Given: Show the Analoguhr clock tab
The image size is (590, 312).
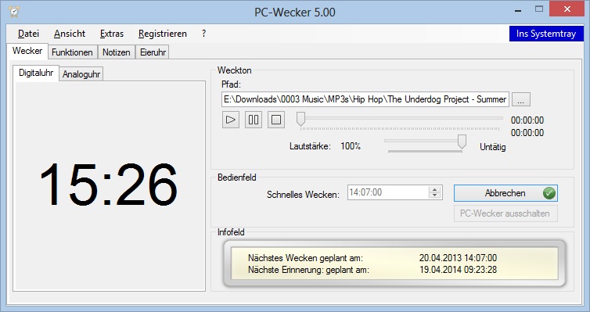Looking at the screenshot, I should tap(81, 74).
